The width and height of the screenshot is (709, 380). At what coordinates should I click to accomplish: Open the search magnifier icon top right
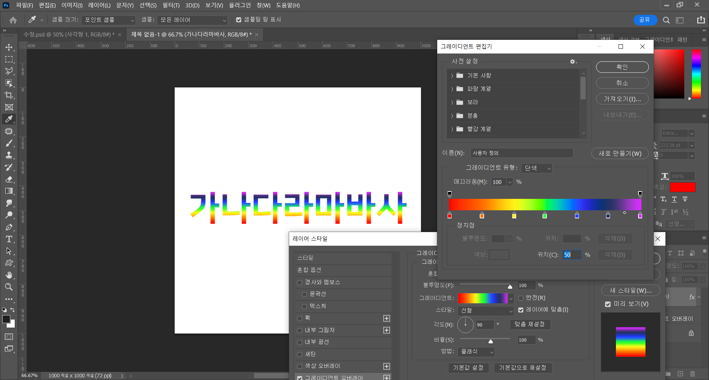pyautogui.click(x=666, y=20)
